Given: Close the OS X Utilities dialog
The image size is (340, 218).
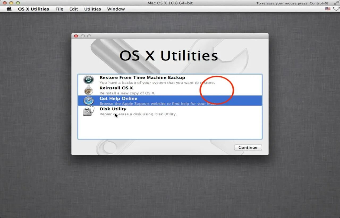Looking at the screenshot, I should pos(76,36).
